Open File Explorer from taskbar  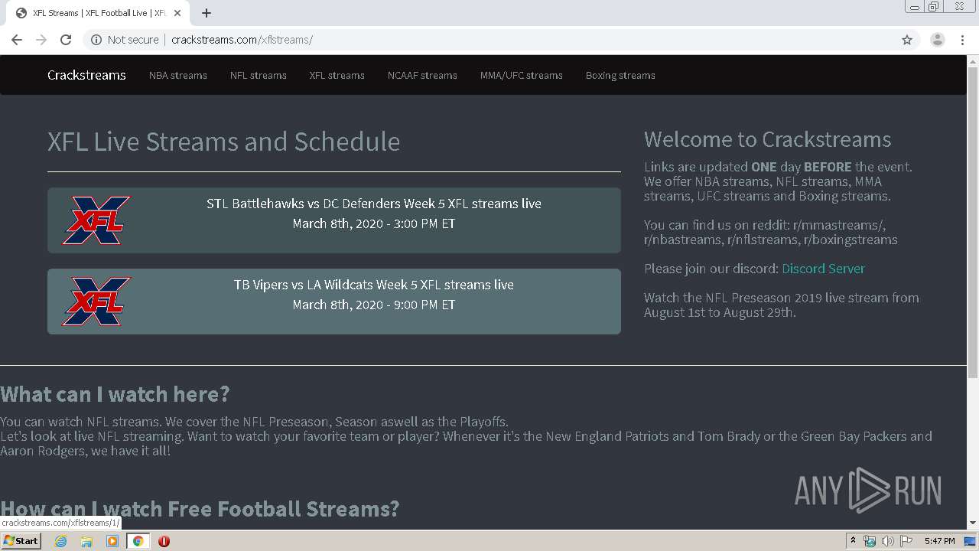[86, 541]
